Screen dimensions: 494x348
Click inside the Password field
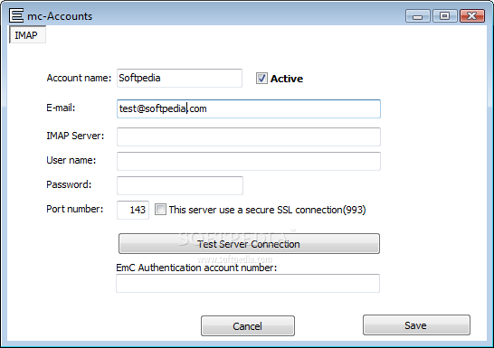click(x=180, y=185)
